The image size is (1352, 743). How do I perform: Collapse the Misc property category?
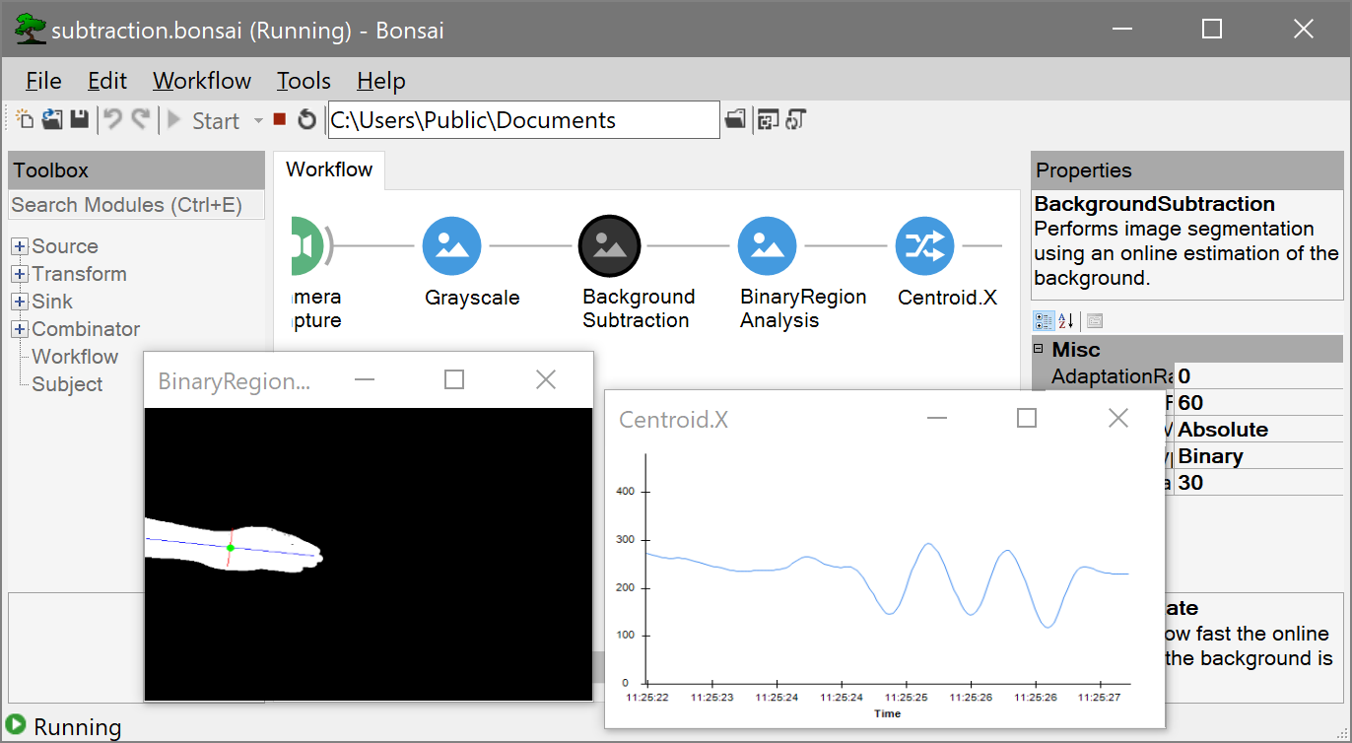(1039, 349)
